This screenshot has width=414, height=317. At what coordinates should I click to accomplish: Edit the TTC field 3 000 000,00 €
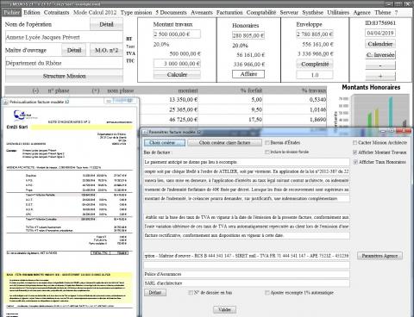[x=177, y=64]
